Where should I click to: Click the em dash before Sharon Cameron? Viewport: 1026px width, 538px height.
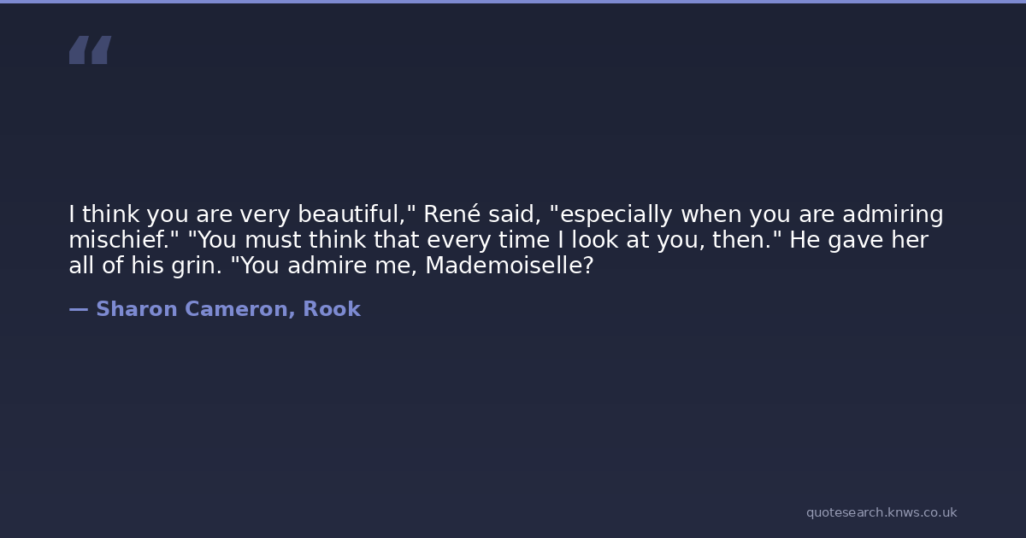pos(78,309)
